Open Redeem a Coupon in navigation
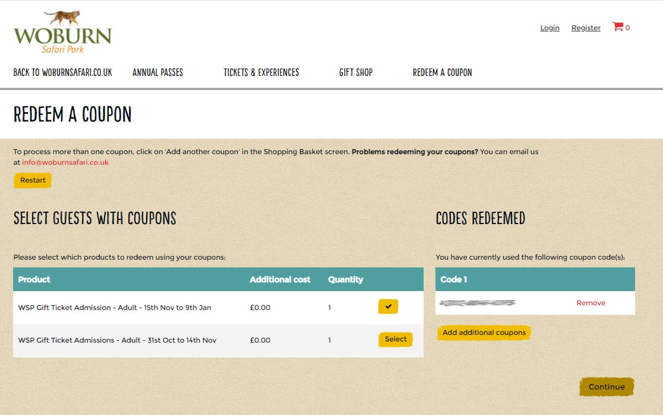Viewport: 663px width, 415px height. pos(442,72)
